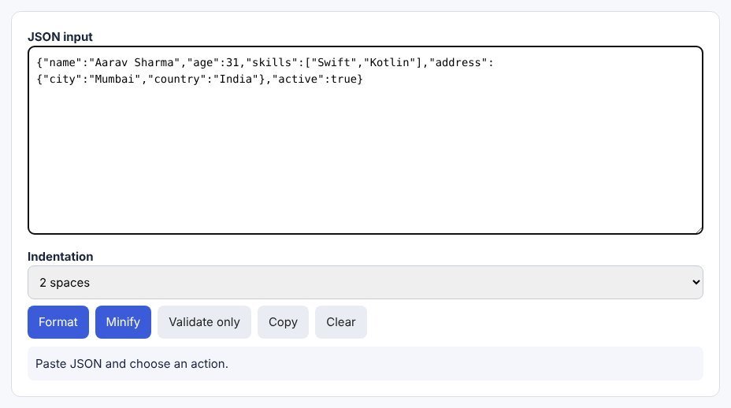Open the Indentation dropdown showing 2 spaces

365,283
